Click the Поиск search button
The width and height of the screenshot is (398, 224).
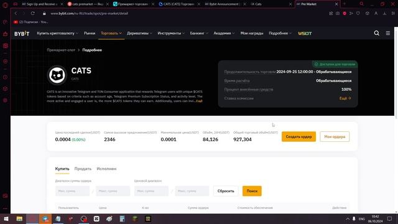pos(252,191)
